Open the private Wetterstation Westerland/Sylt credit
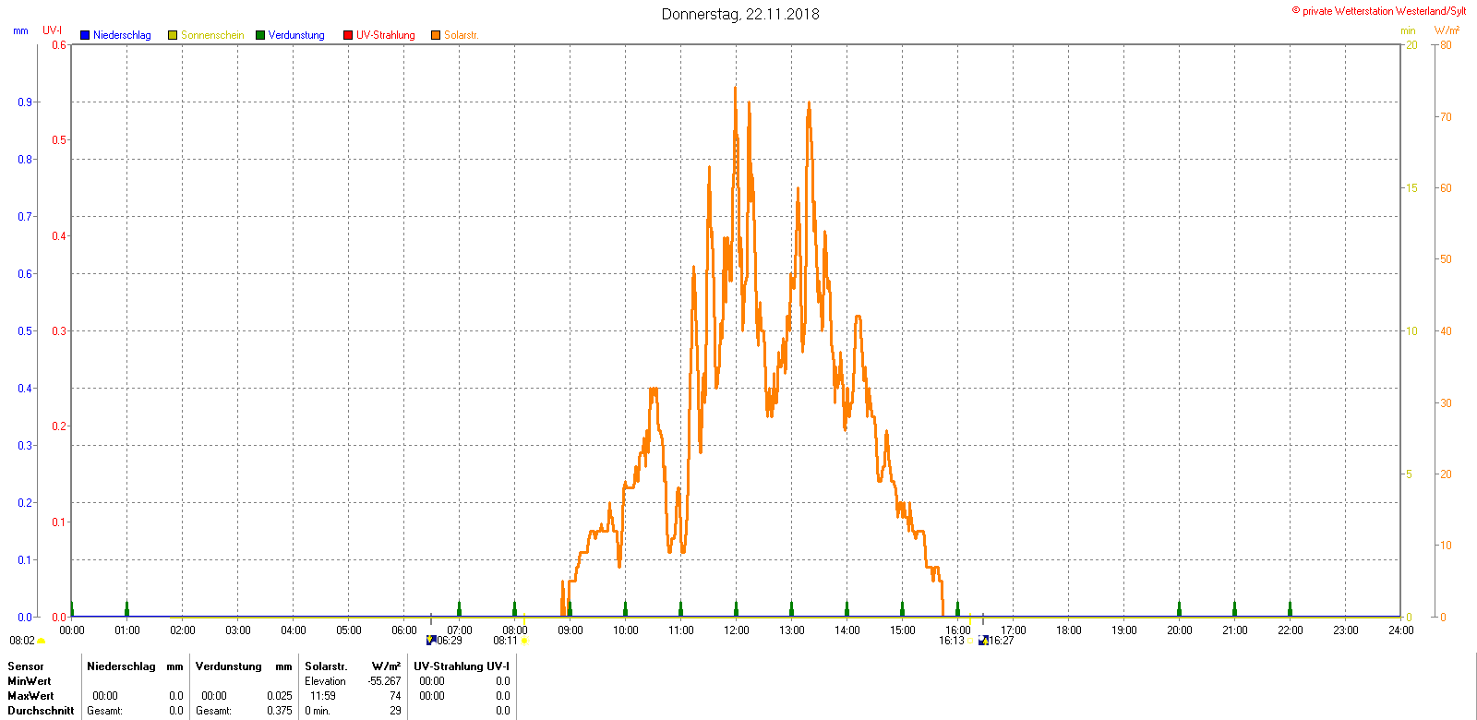 [1379, 11]
